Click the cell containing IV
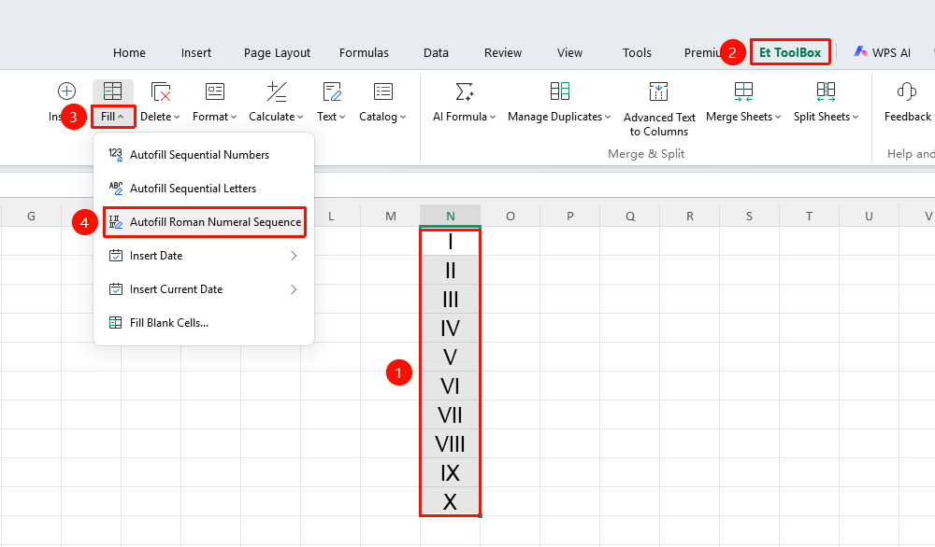This screenshot has width=935, height=547. (x=451, y=328)
